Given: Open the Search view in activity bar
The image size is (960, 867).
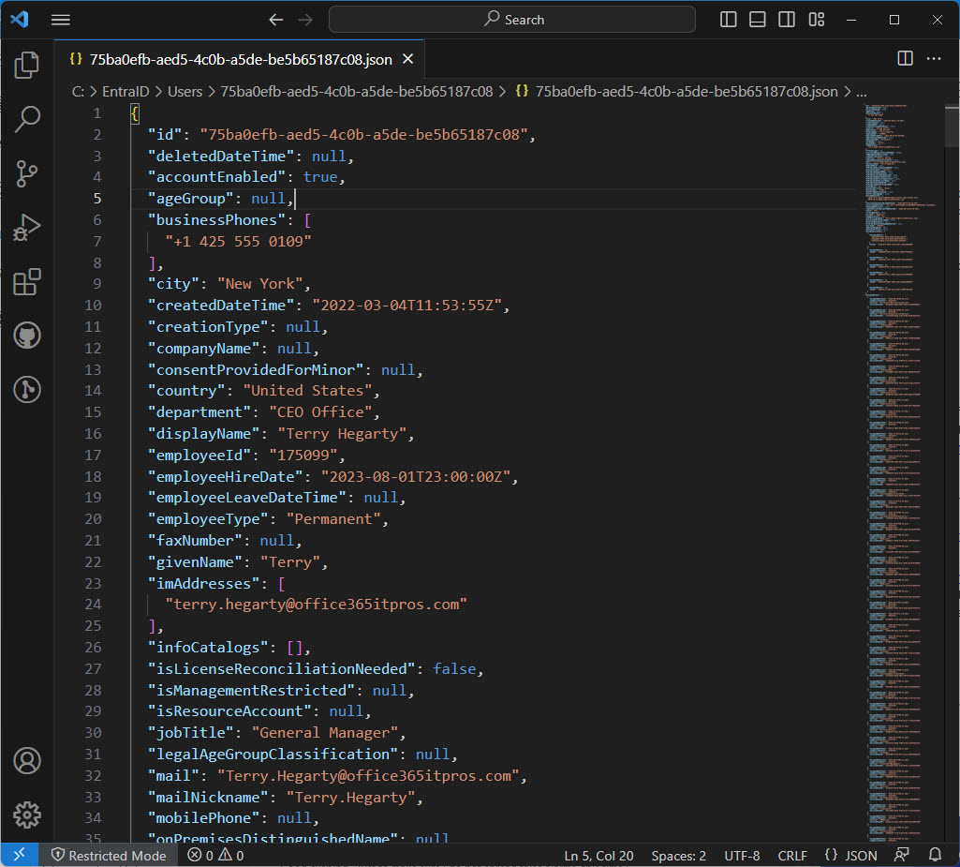Looking at the screenshot, I should point(27,119).
